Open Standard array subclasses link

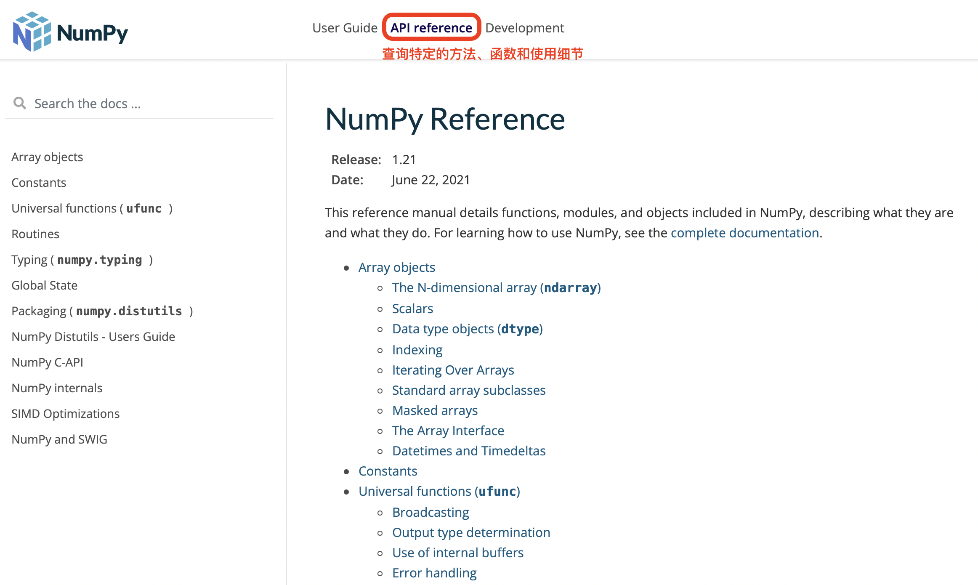click(x=469, y=390)
